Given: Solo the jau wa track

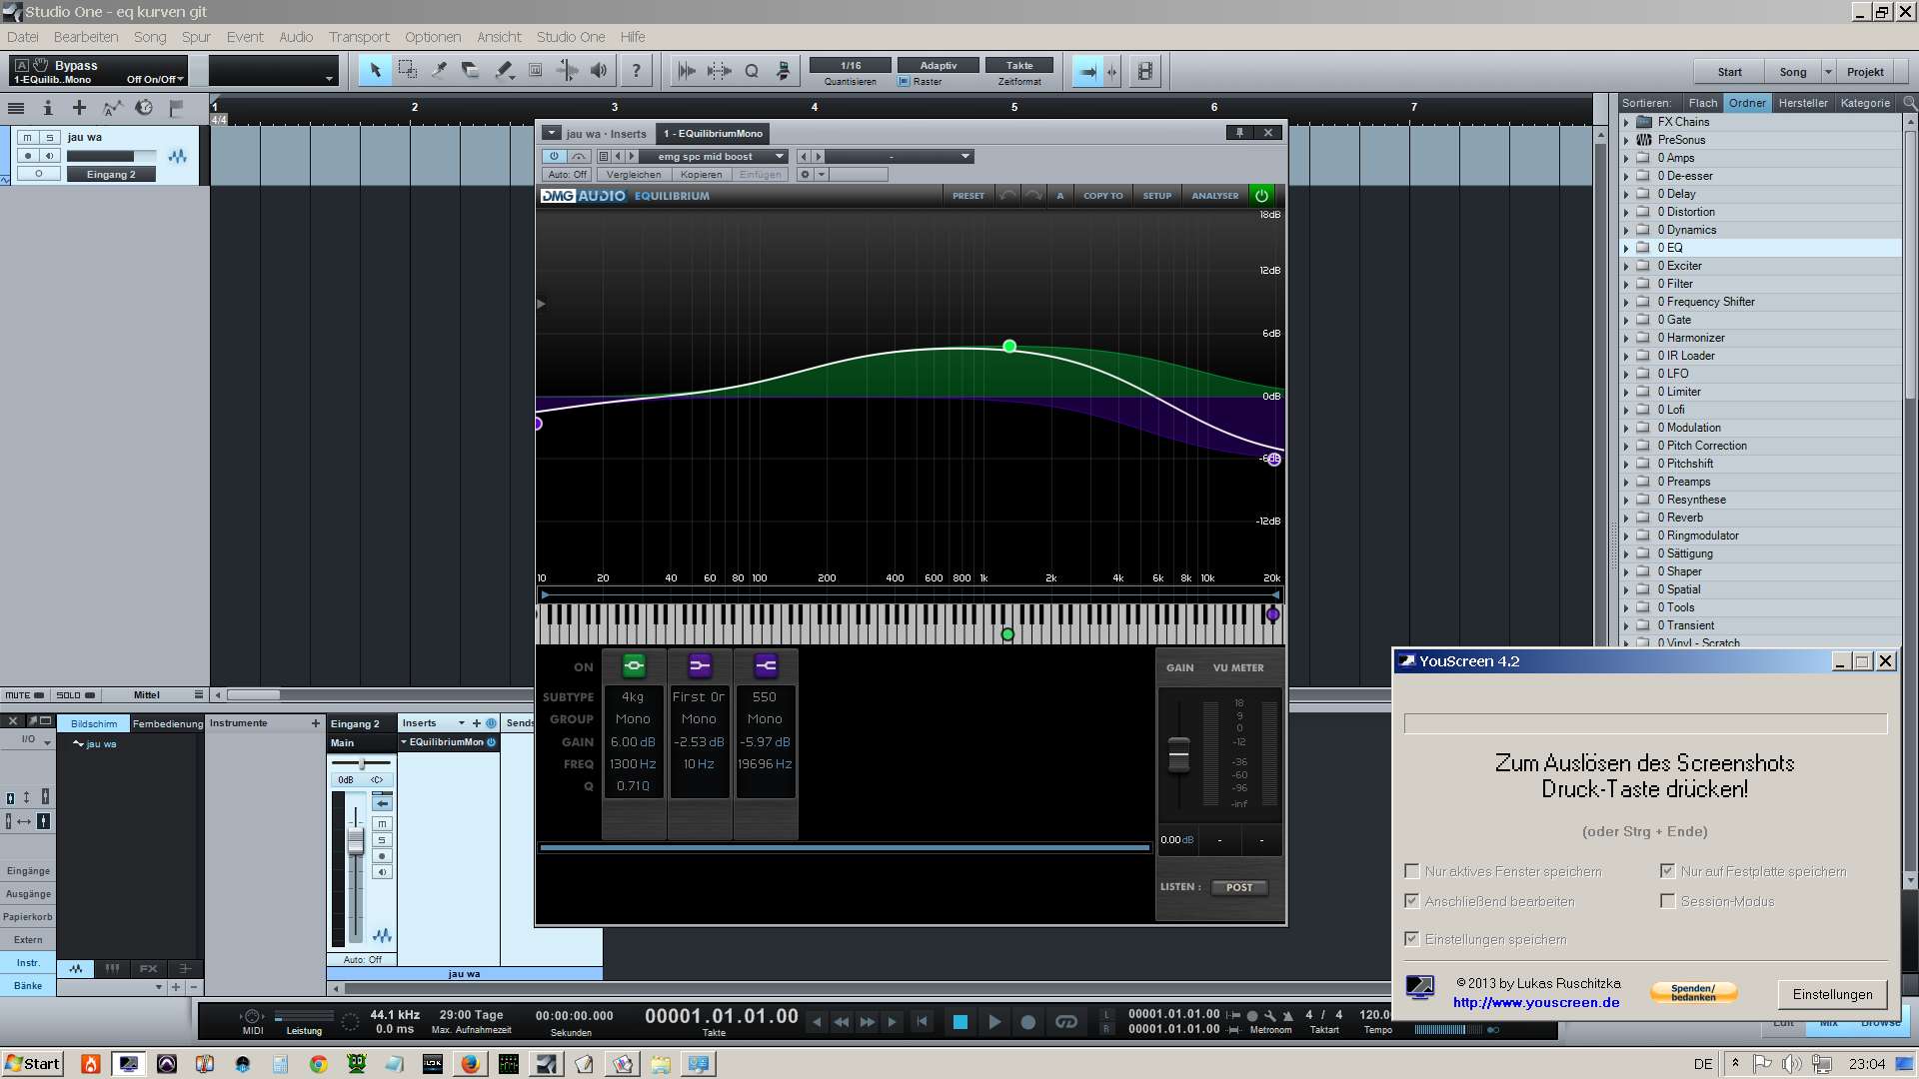Looking at the screenshot, I should (x=49, y=138).
